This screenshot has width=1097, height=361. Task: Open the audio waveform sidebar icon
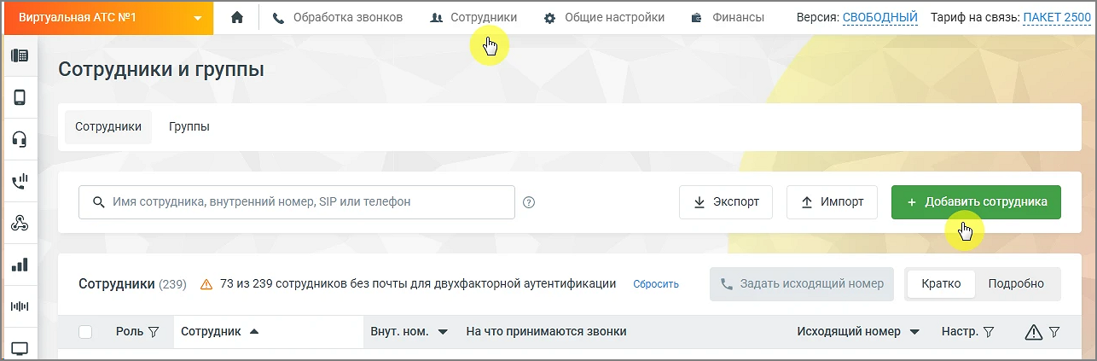click(19, 306)
